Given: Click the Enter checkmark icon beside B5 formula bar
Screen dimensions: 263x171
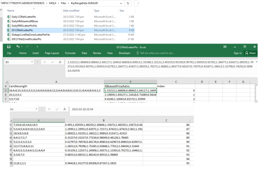Looking at the screenshot, I should click(53, 62).
